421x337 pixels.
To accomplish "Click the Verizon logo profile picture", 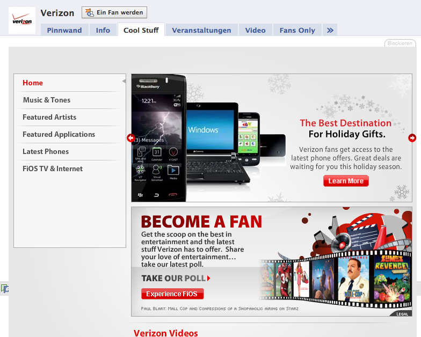I will click(x=22, y=20).
